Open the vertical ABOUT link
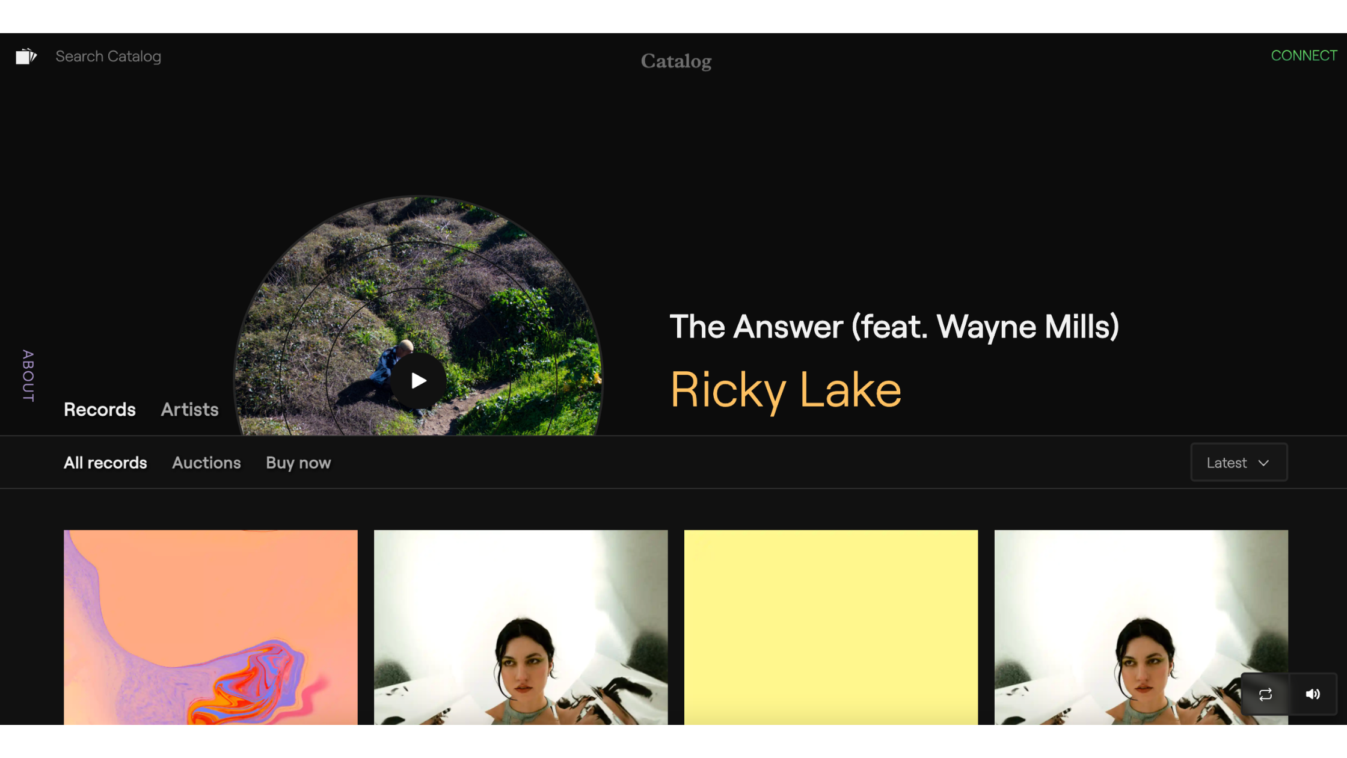This screenshot has height=758, width=1347. 28,376
